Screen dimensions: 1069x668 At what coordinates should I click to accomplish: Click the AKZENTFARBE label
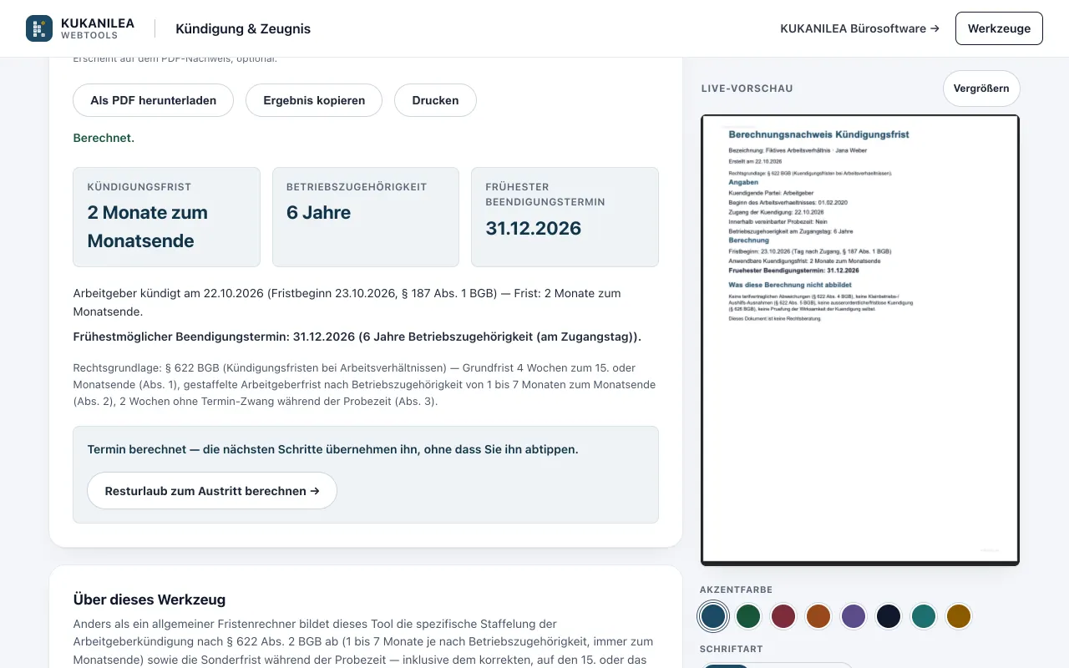point(737,590)
